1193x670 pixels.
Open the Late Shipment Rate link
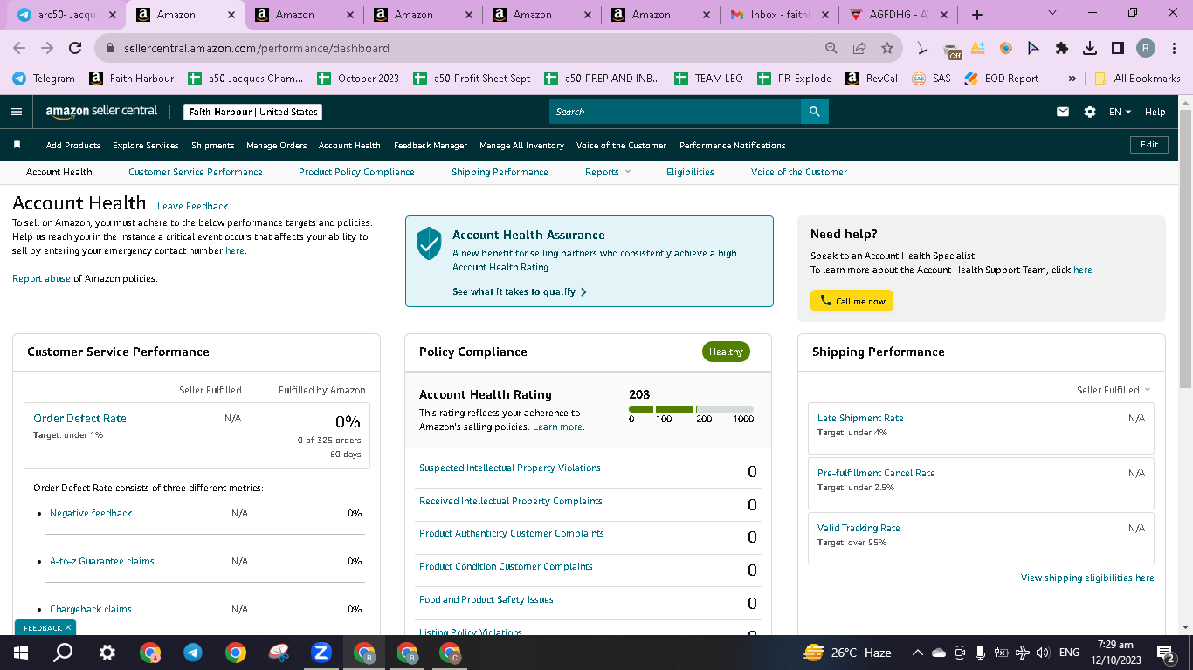point(860,418)
